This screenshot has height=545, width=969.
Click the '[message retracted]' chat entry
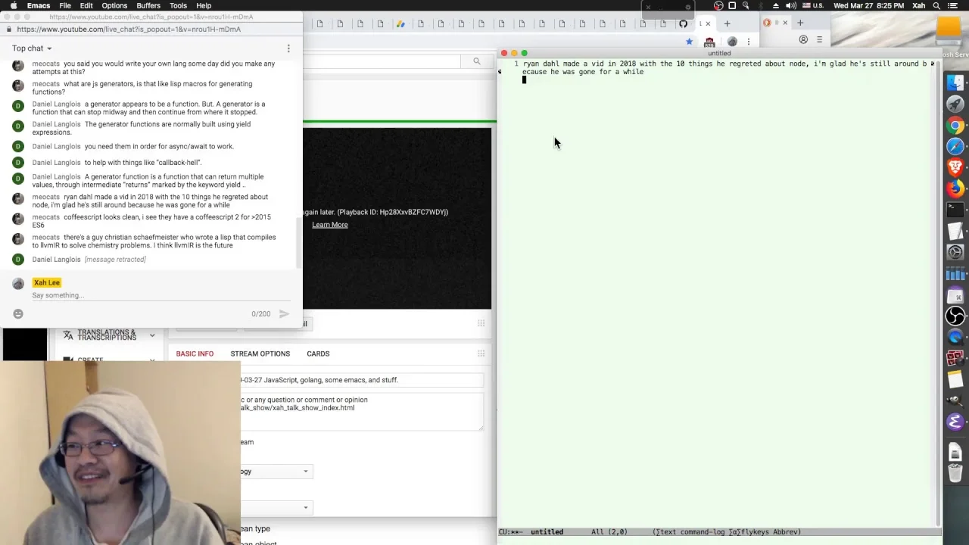click(x=115, y=260)
